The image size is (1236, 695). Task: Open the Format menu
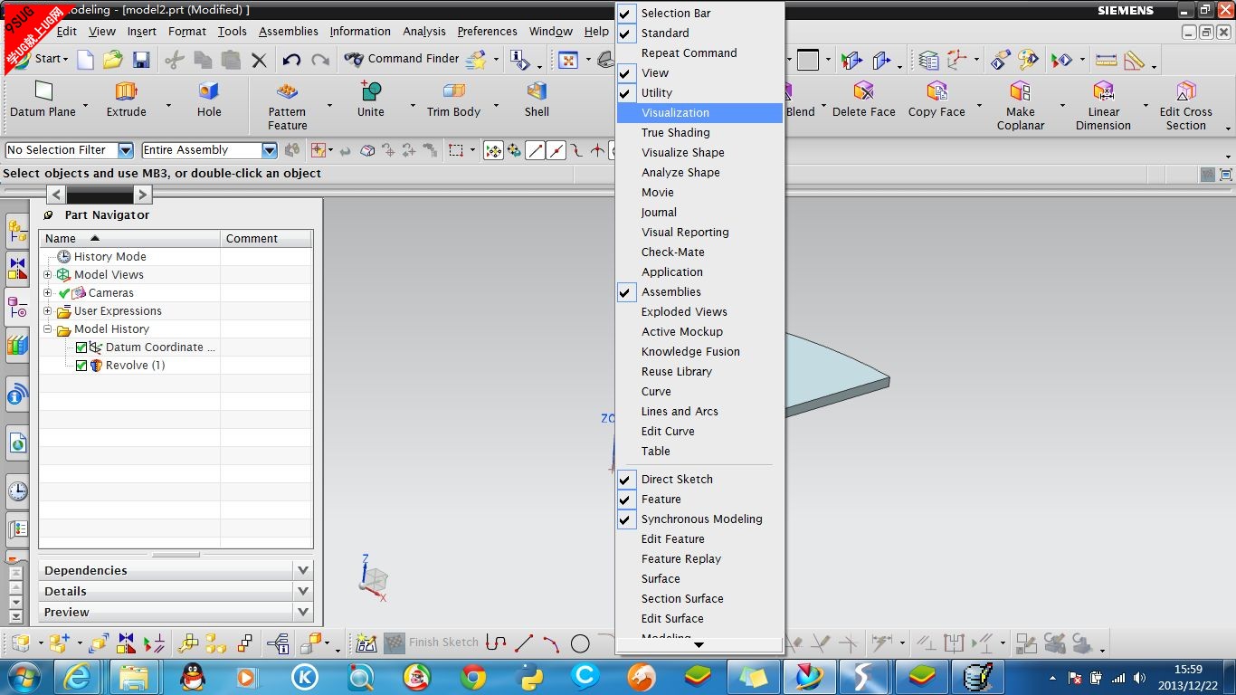(187, 31)
